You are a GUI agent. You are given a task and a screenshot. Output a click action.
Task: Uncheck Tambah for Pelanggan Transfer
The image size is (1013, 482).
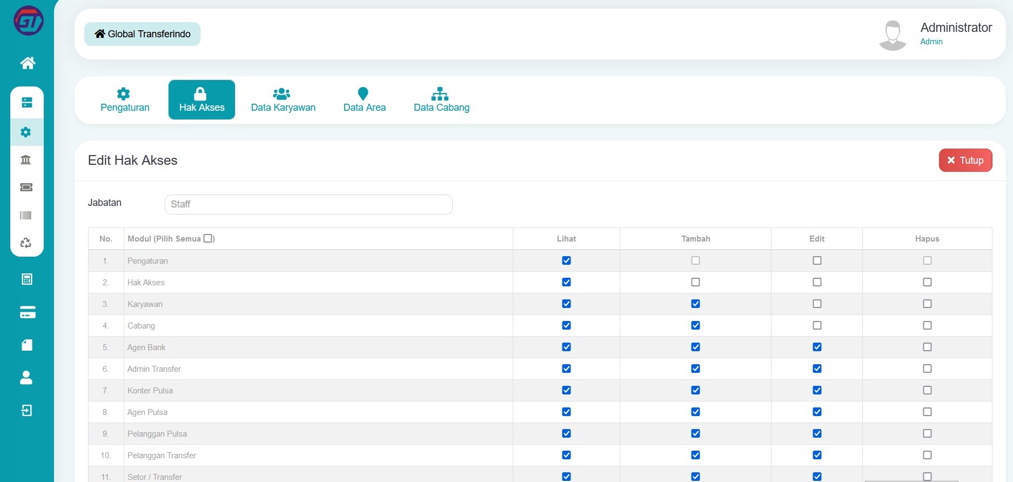695,455
